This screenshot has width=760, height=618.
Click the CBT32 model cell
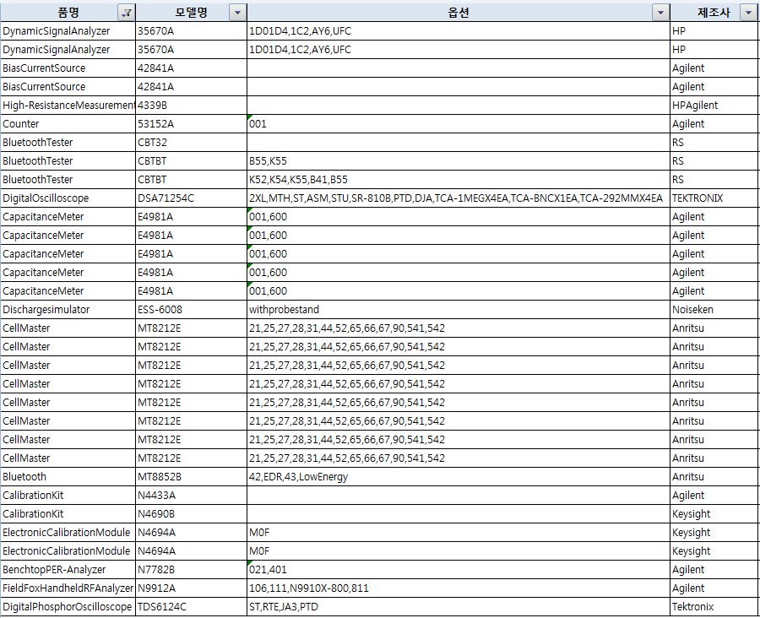tap(190, 143)
